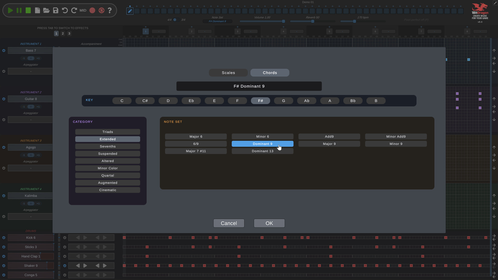The height and width of the screenshot is (280, 498).
Task: Toggle power for Guitar 8 instrument
Action: point(4,99)
